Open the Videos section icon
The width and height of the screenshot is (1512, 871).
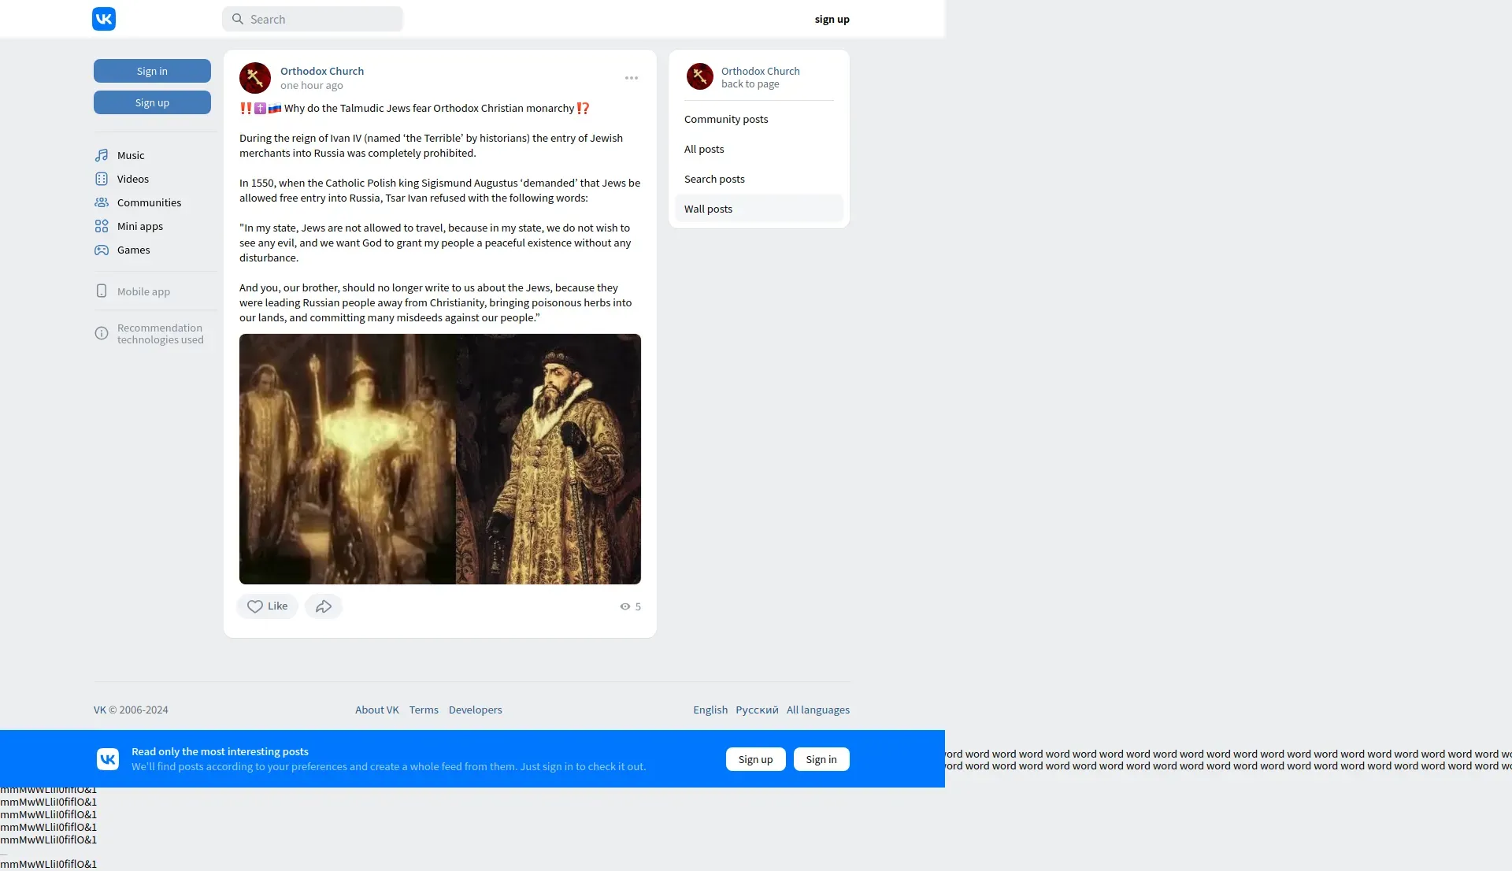102,179
